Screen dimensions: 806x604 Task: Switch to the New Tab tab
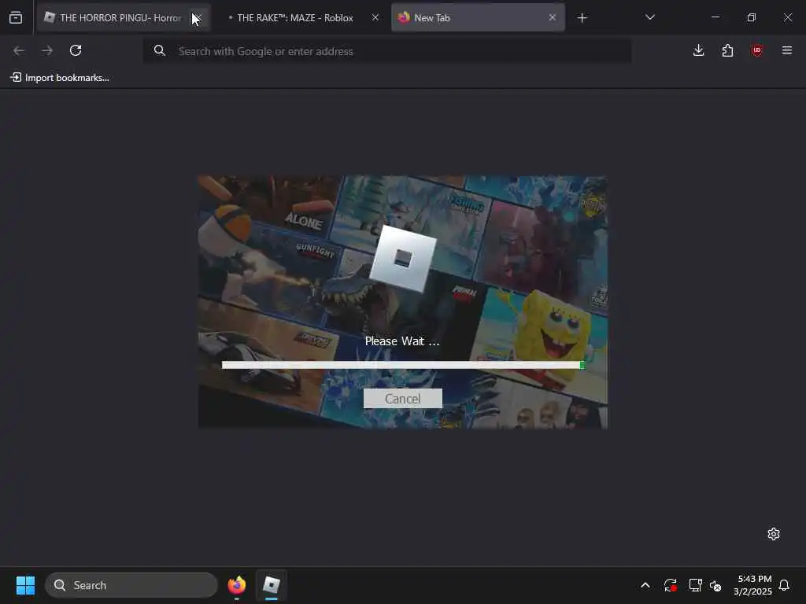tap(478, 17)
